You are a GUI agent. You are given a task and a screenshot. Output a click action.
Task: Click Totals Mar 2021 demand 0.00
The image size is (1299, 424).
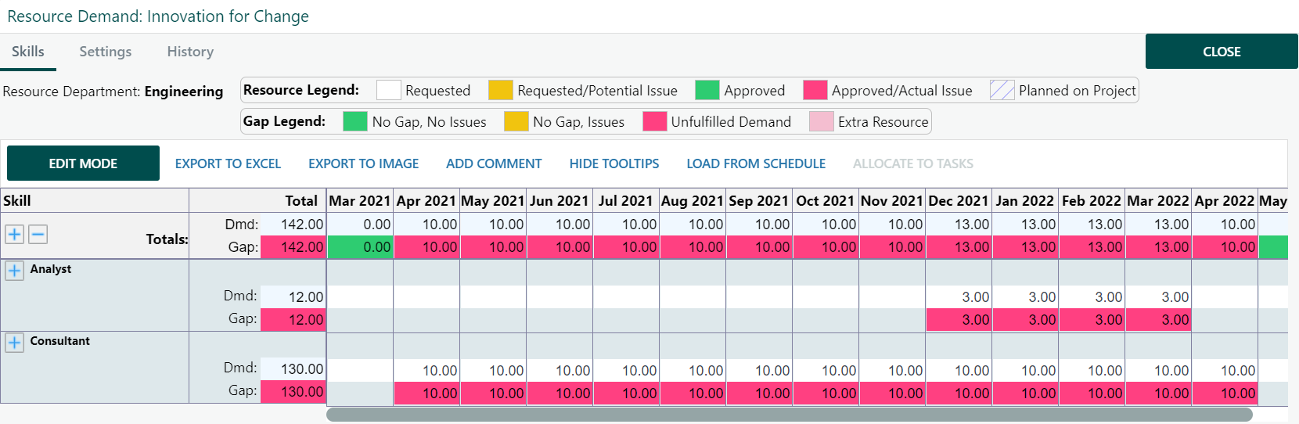point(360,225)
